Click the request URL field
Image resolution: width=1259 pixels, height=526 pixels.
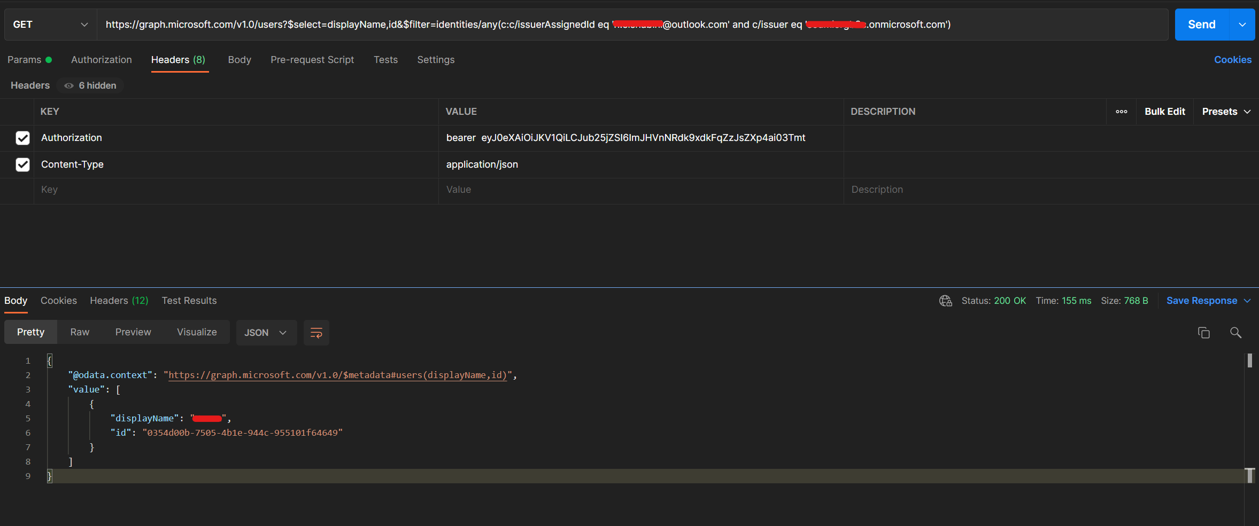pos(535,24)
